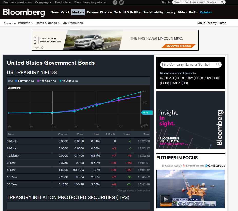The image size is (238, 211).
Task: Visit the Businessweek.com link
Action: 17,2
